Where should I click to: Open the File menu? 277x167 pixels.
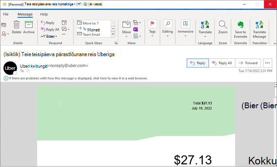pyautogui.click(x=6, y=14)
